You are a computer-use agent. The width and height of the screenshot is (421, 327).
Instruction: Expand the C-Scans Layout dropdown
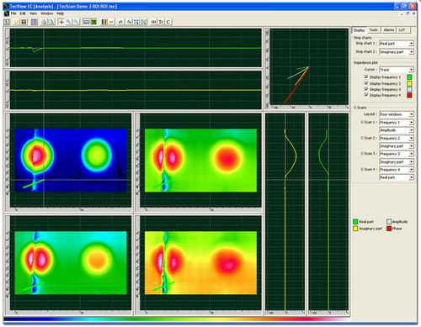tap(397, 114)
